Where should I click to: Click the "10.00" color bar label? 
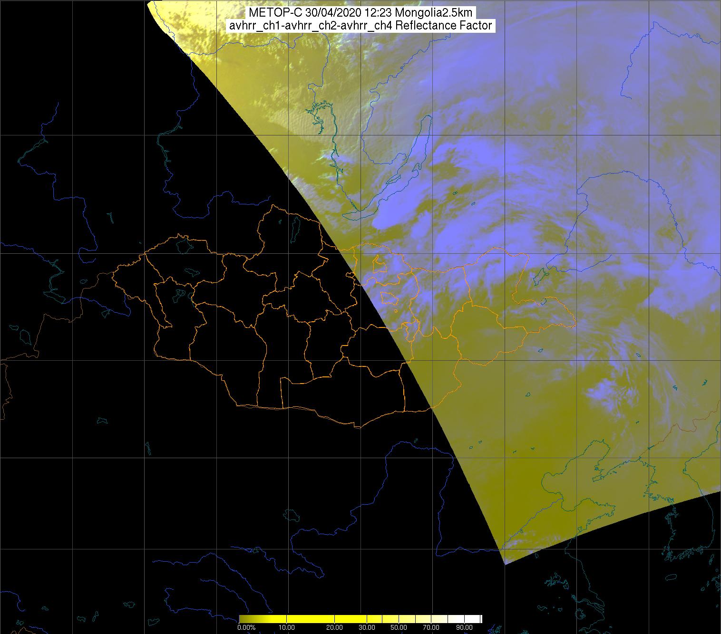coord(287,627)
